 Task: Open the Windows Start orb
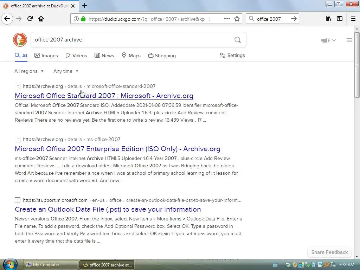tap(10, 264)
